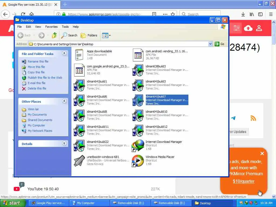276x207 pixels.
Task: Click the Firefox Search input field
Action: pos(200,14)
